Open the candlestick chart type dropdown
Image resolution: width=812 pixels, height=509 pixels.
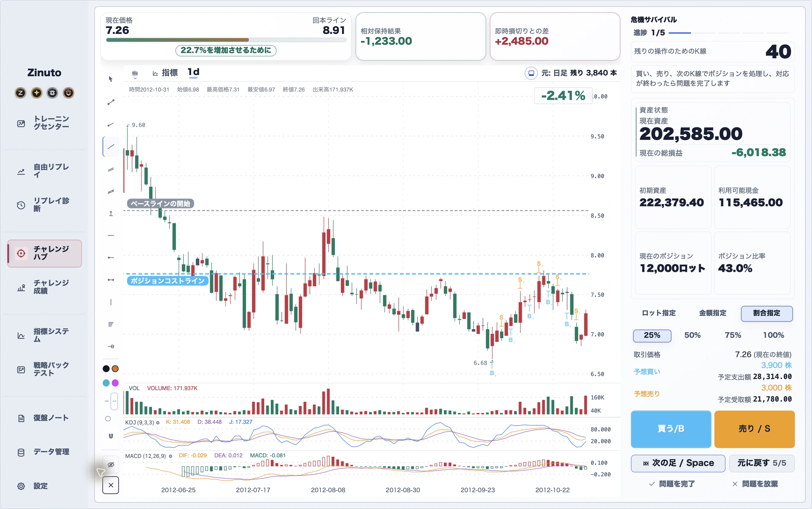[135, 74]
